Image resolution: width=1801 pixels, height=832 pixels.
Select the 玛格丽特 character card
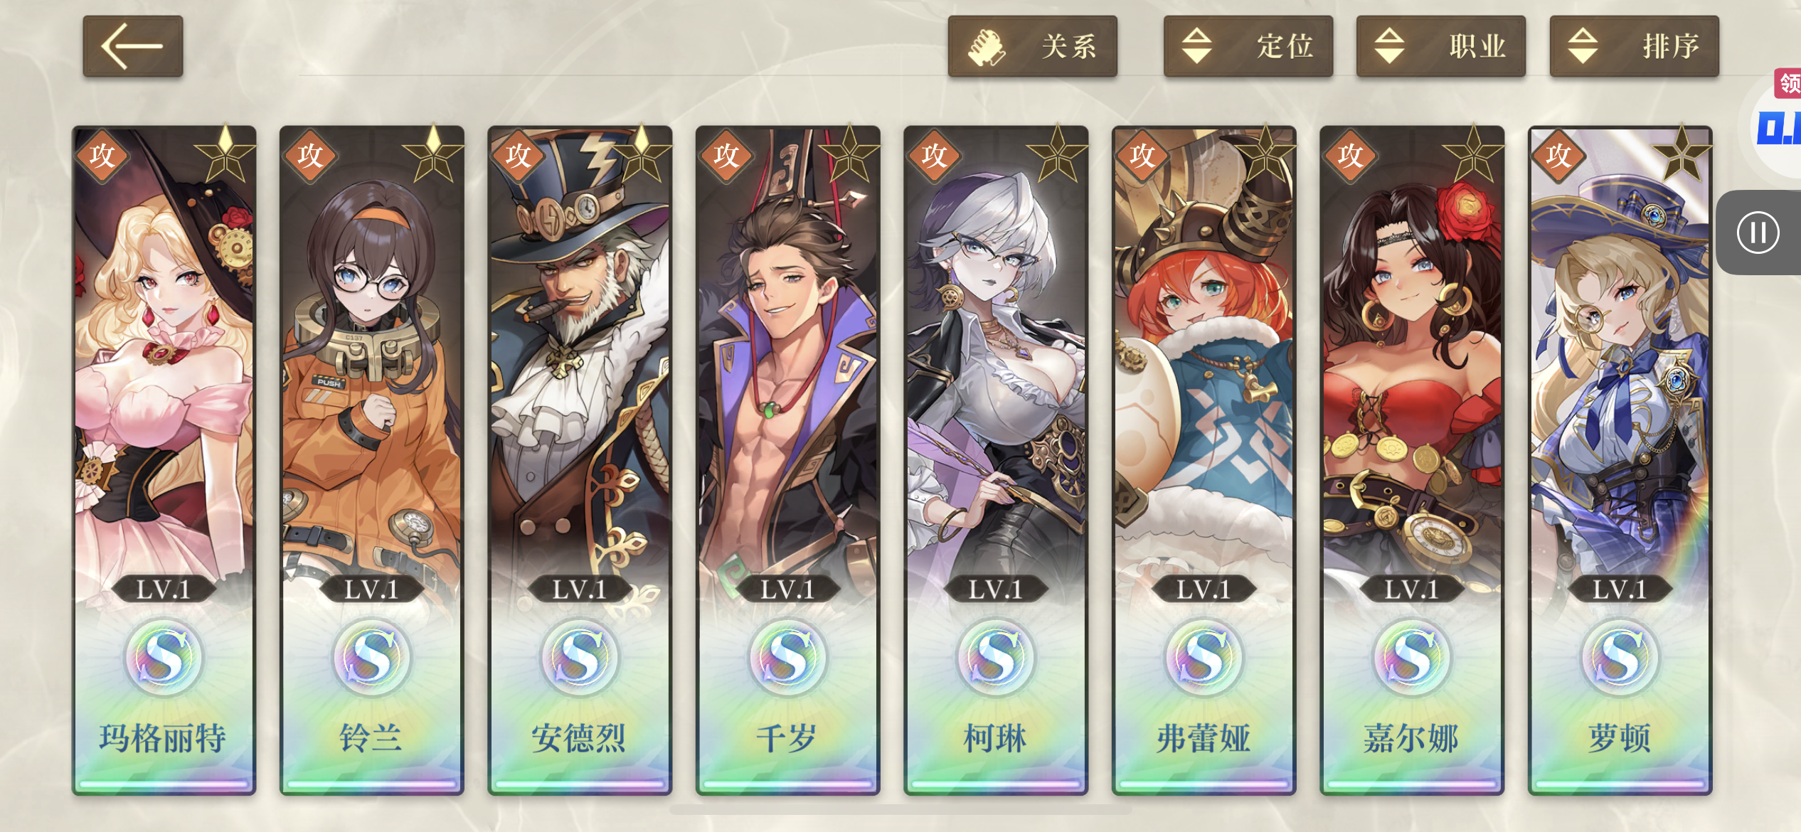tap(164, 460)
